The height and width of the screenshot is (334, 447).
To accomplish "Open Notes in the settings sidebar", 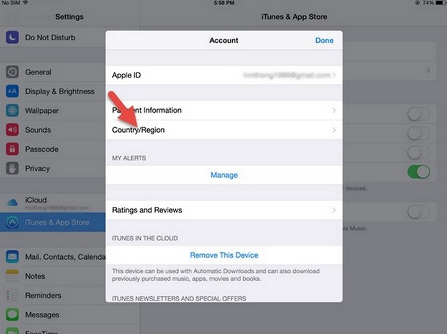I will (x=35, y=276).
